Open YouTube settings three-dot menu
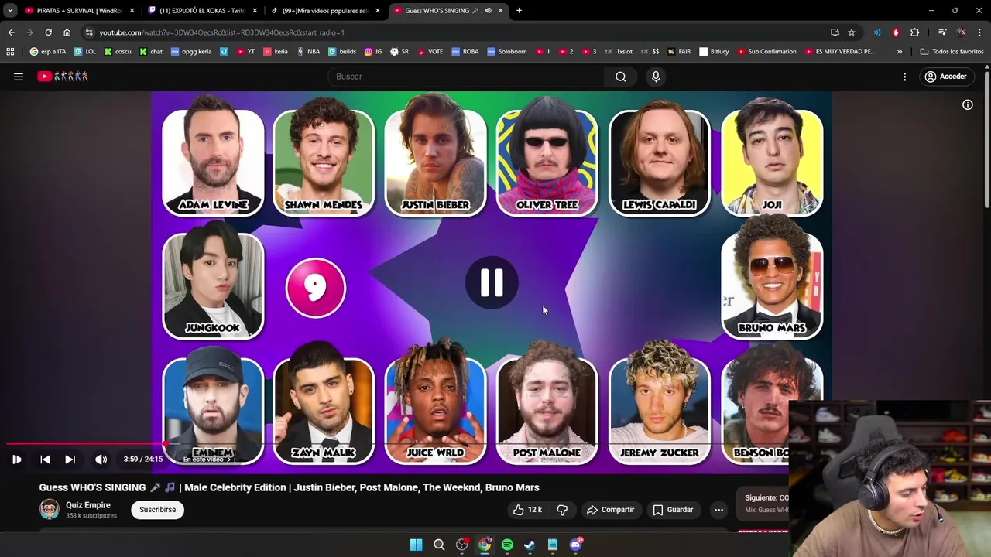This screenshot has width=991, height=557. 904,77
